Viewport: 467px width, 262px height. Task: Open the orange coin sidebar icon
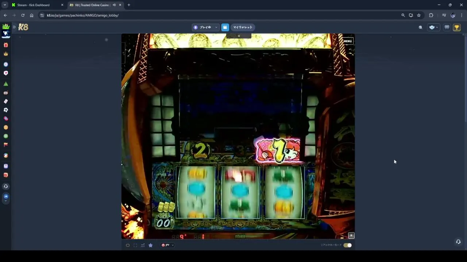click(5, 127)
